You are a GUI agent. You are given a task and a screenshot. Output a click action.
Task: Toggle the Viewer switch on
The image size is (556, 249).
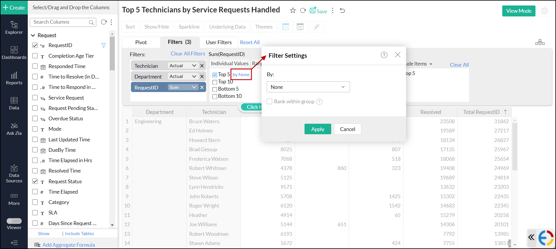(14, 221)
